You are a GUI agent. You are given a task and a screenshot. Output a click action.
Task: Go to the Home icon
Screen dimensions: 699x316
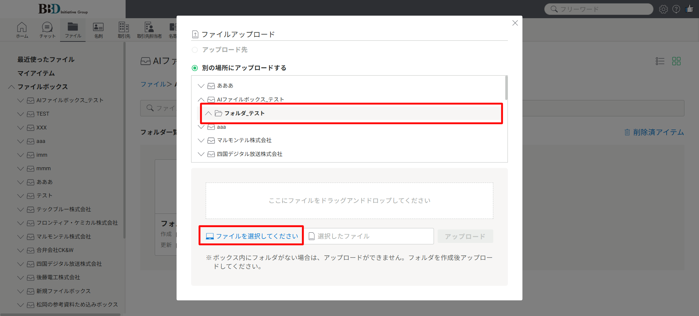click(22, 30)
